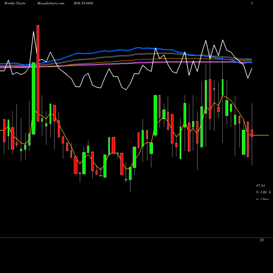Image resolution: width=273 pixels, height=273 pixels.
Task: Click the 'MunafaSutra.com' label
Action: 51,3
